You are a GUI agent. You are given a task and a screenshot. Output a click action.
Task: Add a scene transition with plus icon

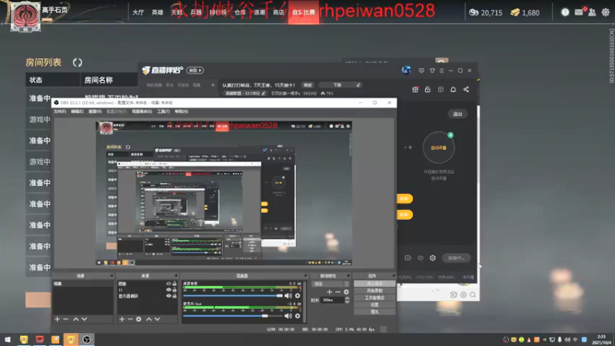[330, 292]
